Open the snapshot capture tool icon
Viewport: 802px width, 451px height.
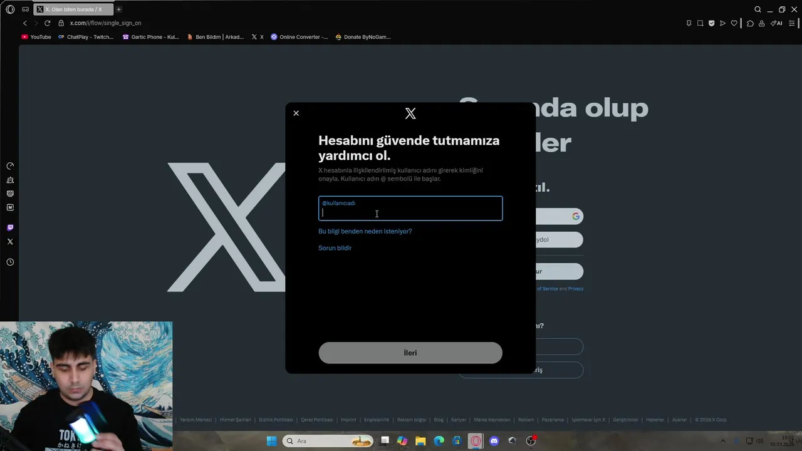[700, 23]
